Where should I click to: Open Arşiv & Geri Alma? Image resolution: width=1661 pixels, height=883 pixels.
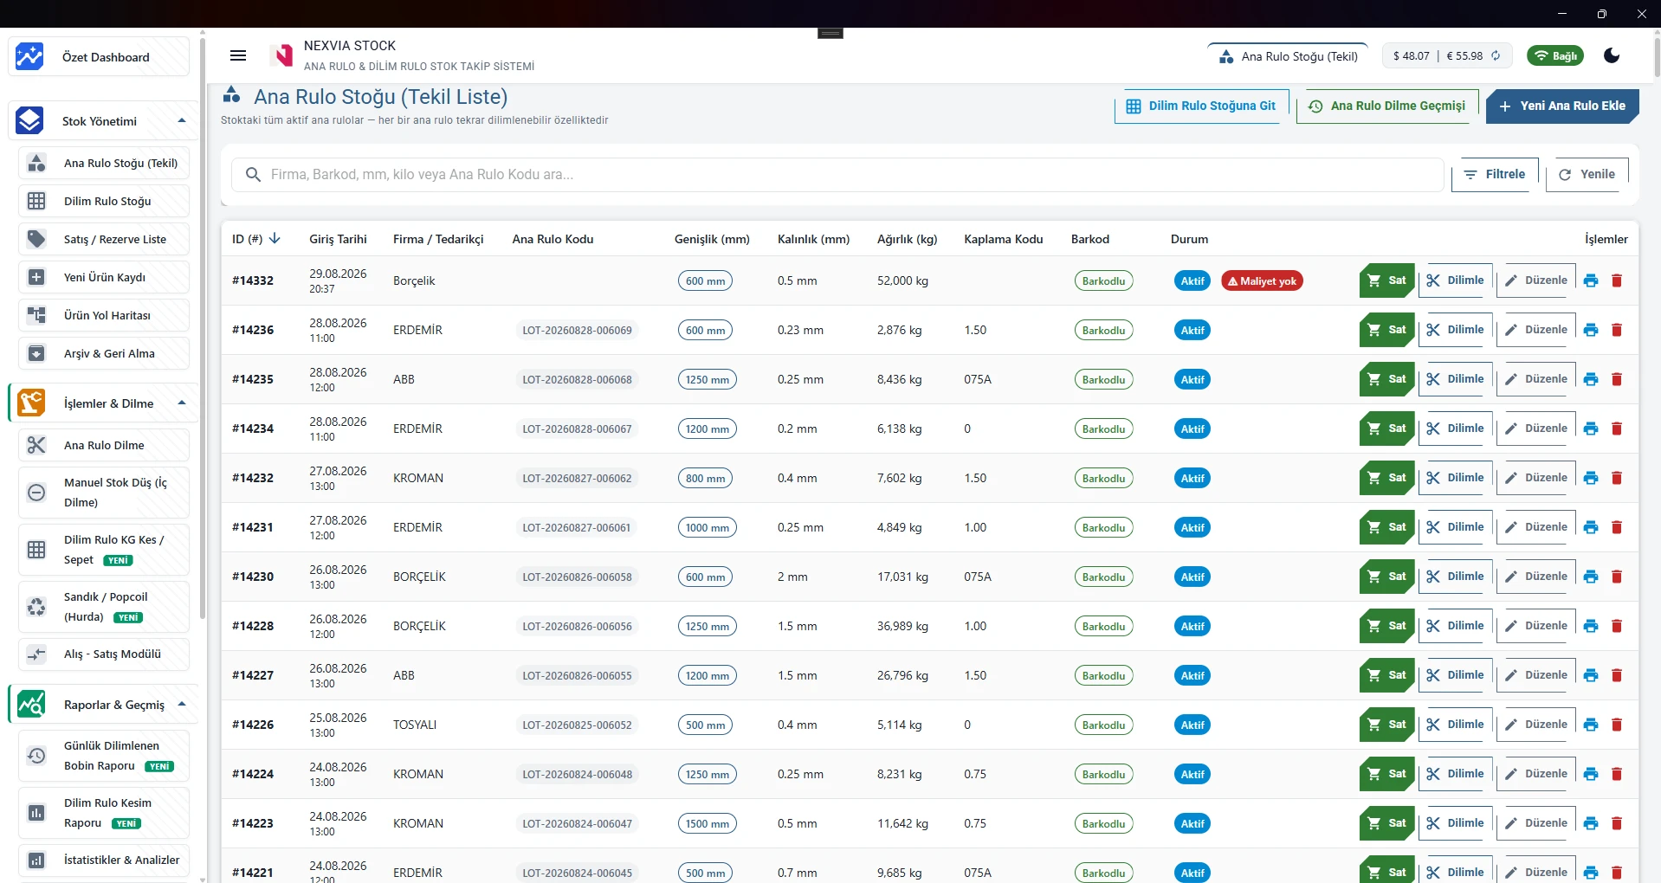(x=104, y=353)
